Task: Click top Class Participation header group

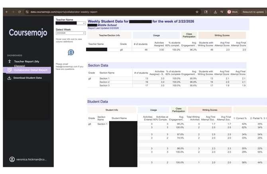Action: click(x=189, y=35)
